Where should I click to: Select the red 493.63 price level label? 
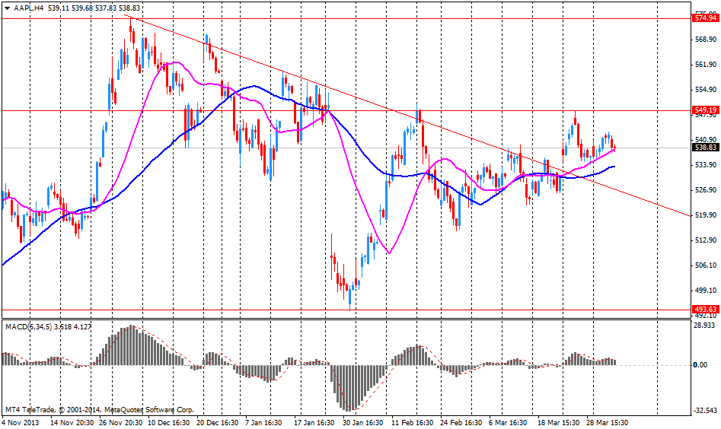coord(705,309)
